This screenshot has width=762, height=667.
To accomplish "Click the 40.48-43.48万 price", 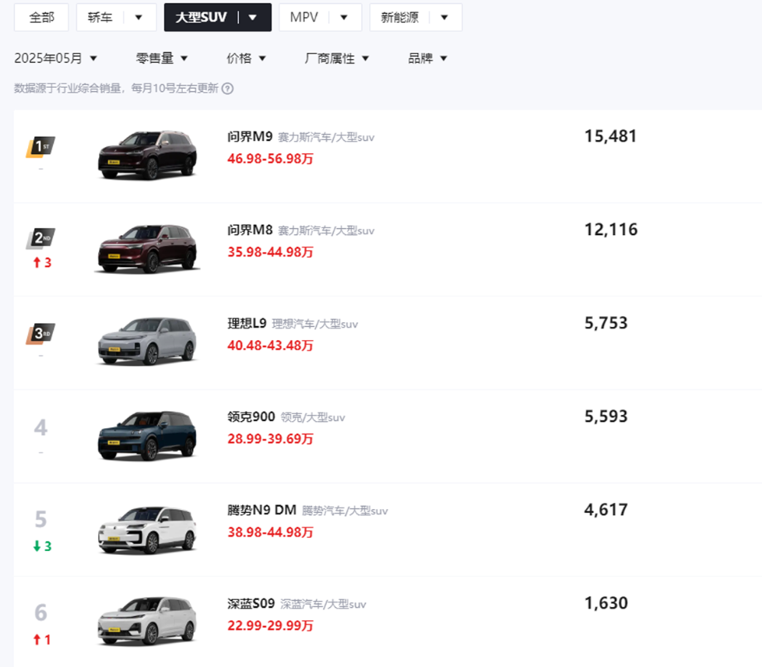I will click(270, 346).
